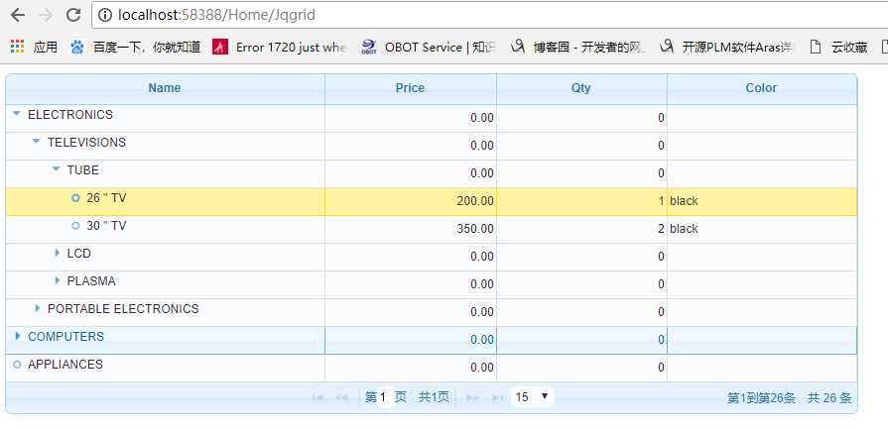Collapse the ELECTRONICS tree node
Viewport: 888px width, 430px height.
pos(17,114)
